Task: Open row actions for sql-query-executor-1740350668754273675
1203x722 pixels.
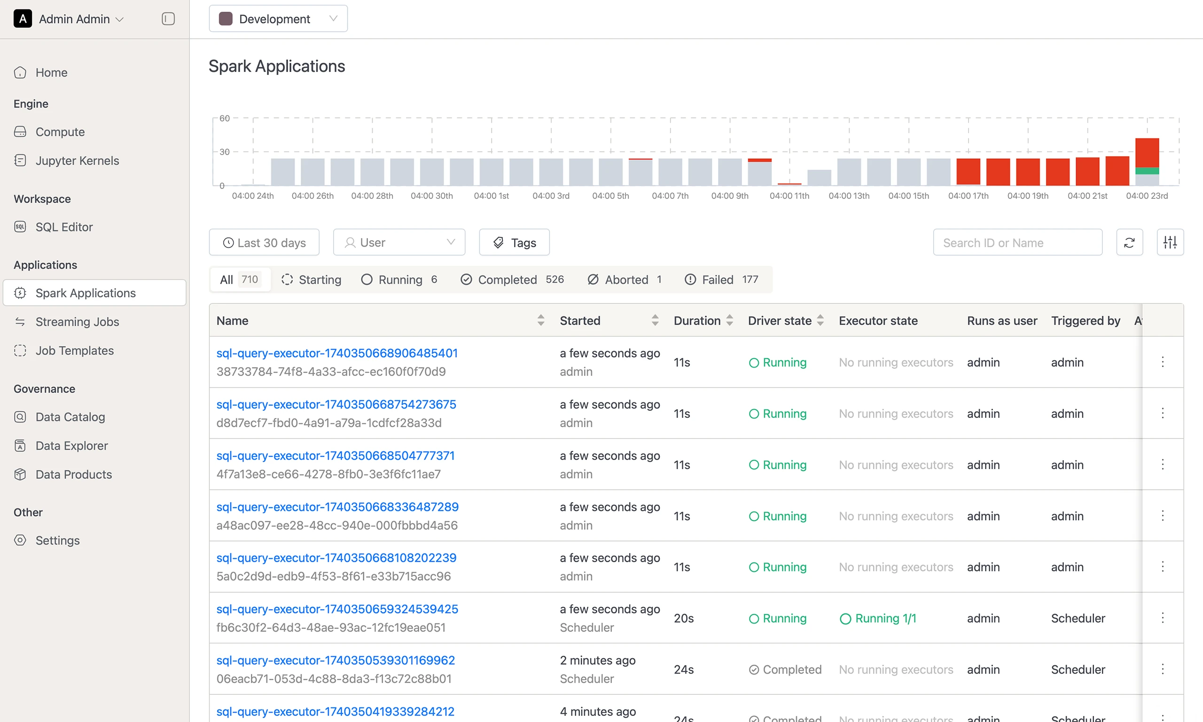Action: click(x=1163, y=414)
